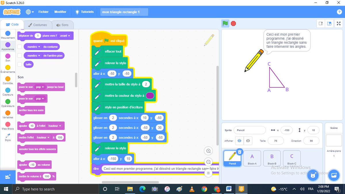Open numéro dropdown in costume block
The height and width of the screenshot is (194, 345).
point(34,47)
